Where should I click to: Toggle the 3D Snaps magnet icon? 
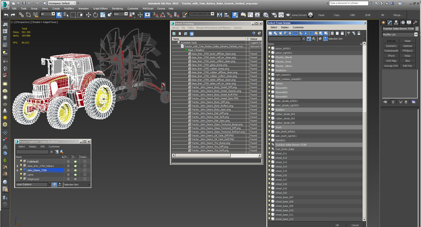pyautogui.click(x=156, y=15)
